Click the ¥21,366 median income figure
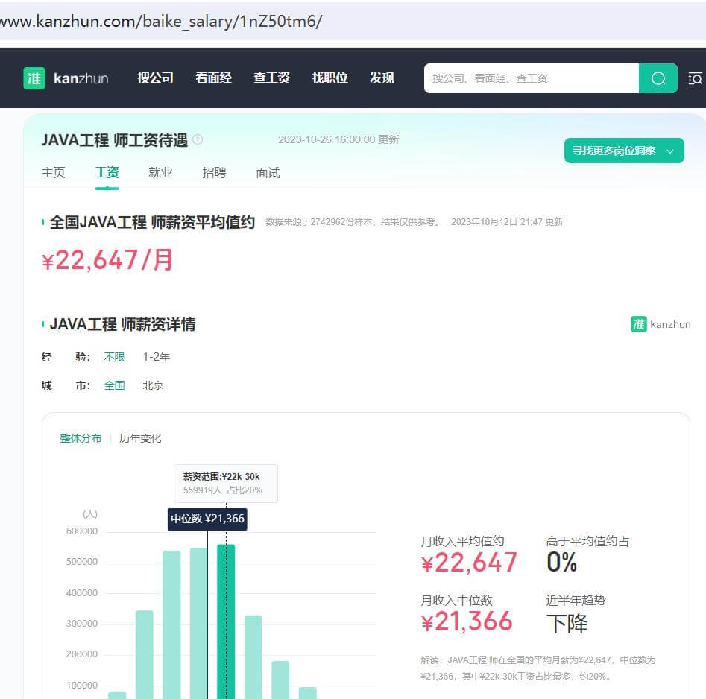This screenshot has width=706, height=699. 467,621
